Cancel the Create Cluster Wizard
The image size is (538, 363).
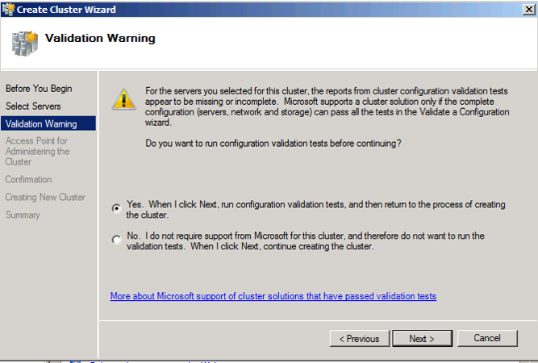487,338
